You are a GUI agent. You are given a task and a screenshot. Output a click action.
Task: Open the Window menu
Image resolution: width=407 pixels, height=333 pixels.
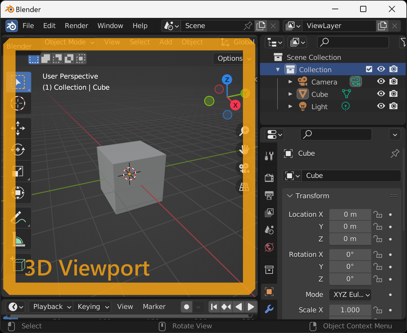(x=110, y=26)
